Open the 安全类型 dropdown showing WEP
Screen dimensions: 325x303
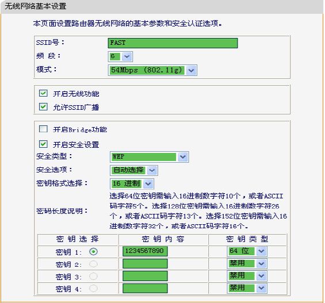[x=149, y=157]
